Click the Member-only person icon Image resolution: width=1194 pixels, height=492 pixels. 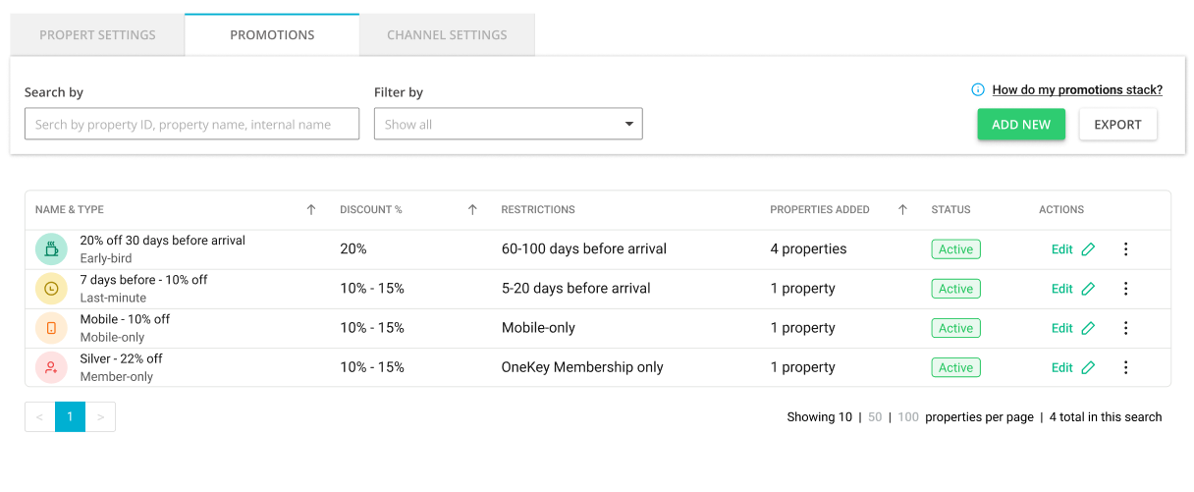(x=51, y=367)
